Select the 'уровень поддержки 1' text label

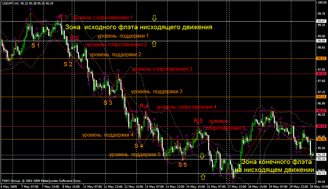[123, 36]
